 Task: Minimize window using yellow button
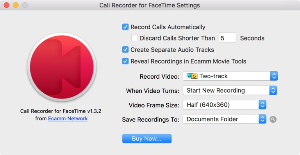[x=16, y=5]
